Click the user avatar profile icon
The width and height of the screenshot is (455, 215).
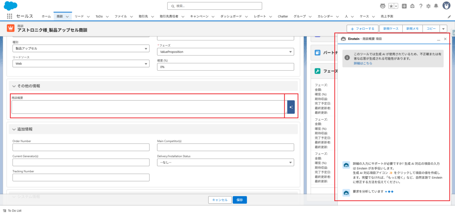[446, 6]
